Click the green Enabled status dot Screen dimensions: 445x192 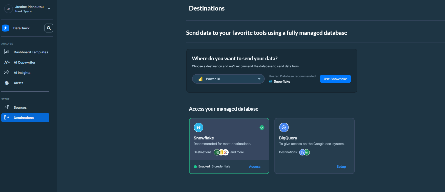[195, 167]
